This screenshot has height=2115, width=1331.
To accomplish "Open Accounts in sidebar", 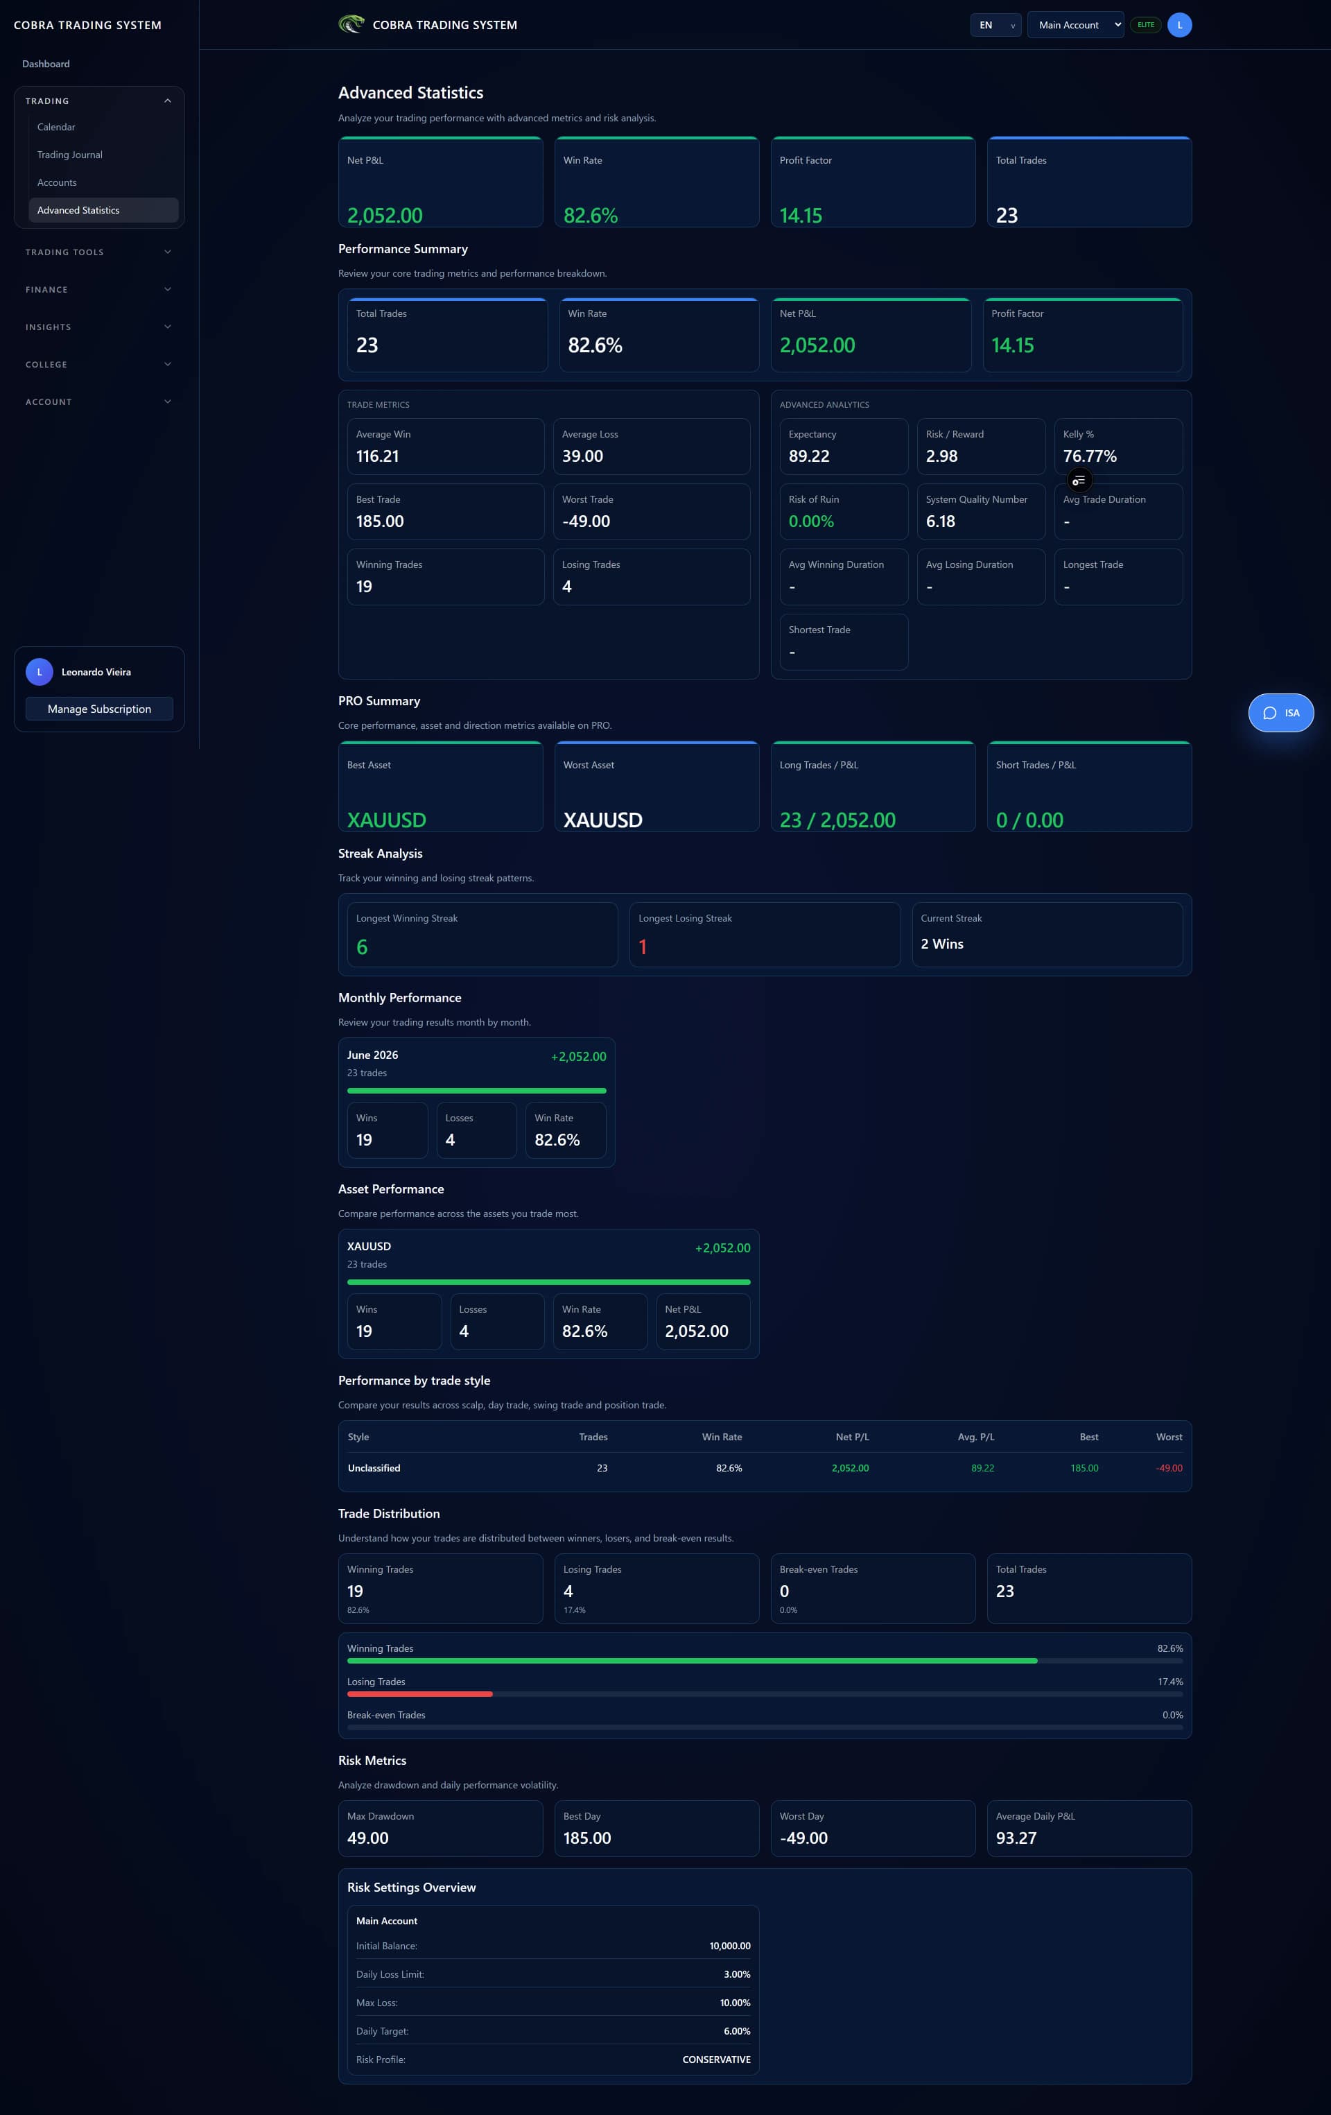I will coord(103,182).
